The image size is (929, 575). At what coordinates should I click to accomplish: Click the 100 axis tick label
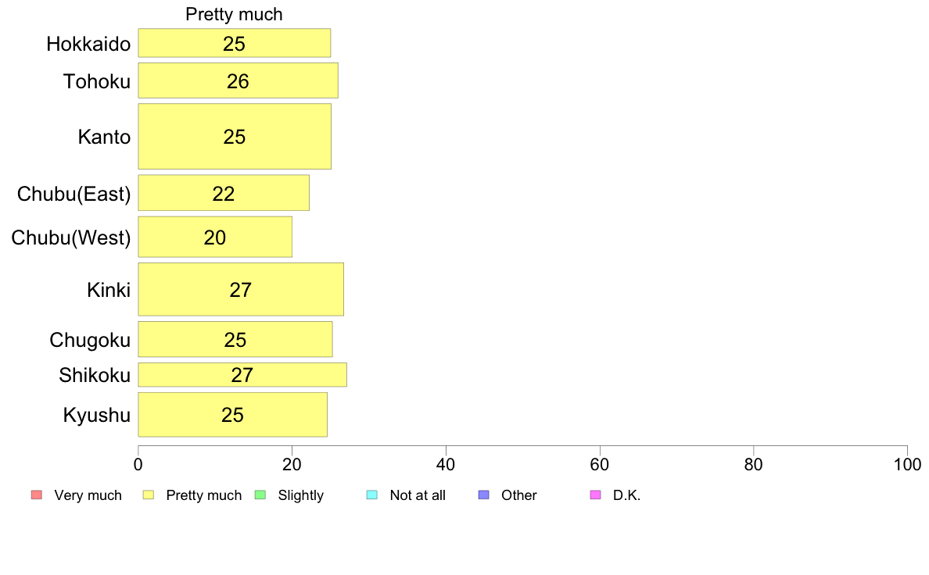[907, 465]
